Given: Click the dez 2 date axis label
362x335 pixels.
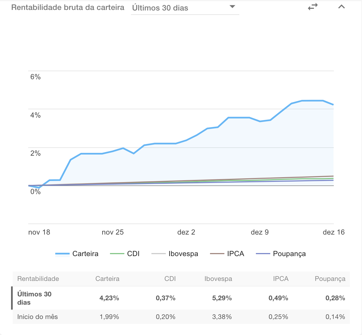Looking at the screenshot, I should pos(186,232).
